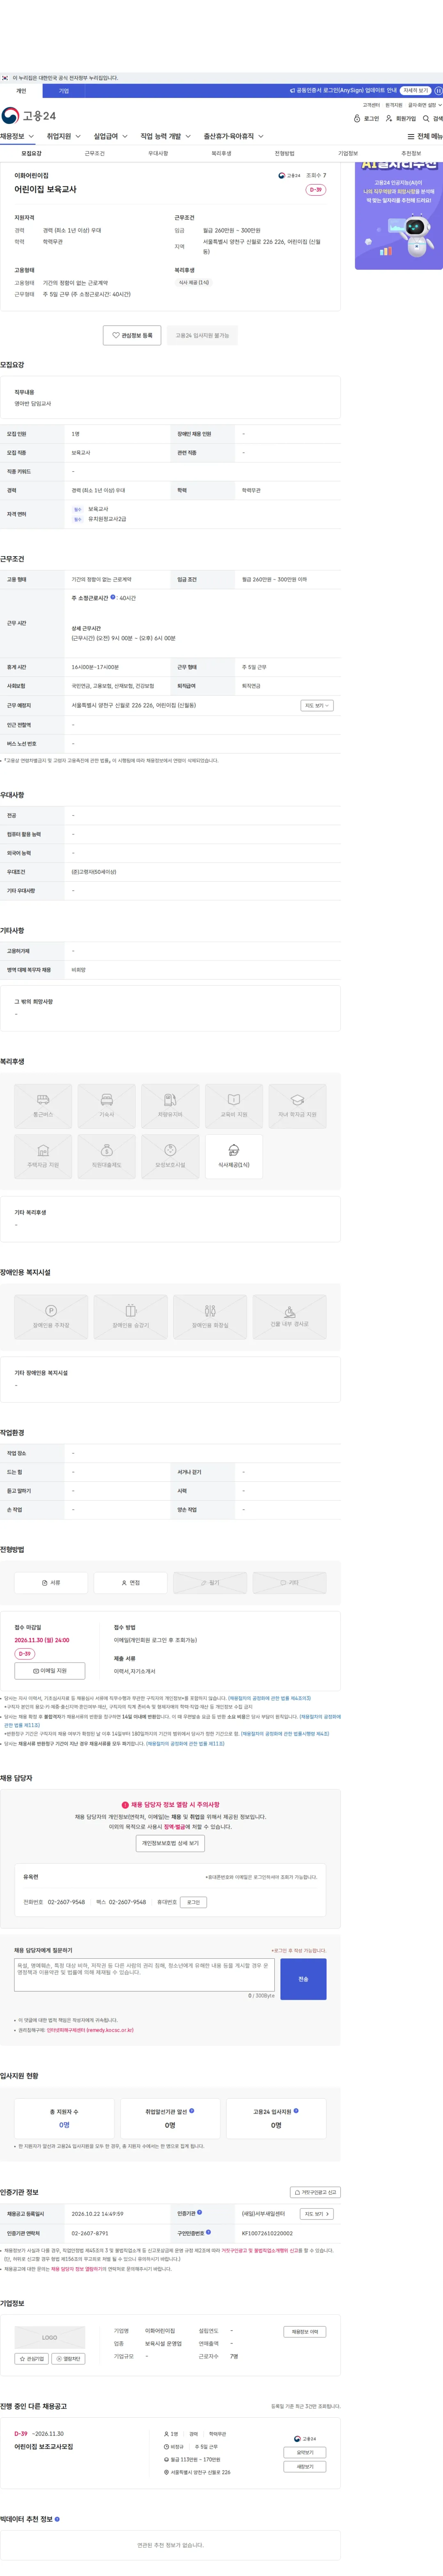Open 개인정보보호법 상세 보기
The image size is (443, 2576).
tap(170, 1843)
